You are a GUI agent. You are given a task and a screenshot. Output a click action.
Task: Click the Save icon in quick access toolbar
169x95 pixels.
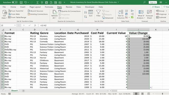point(21,2)
